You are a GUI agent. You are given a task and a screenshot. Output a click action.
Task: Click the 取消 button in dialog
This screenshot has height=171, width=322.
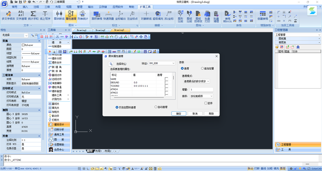pos(195,114)
